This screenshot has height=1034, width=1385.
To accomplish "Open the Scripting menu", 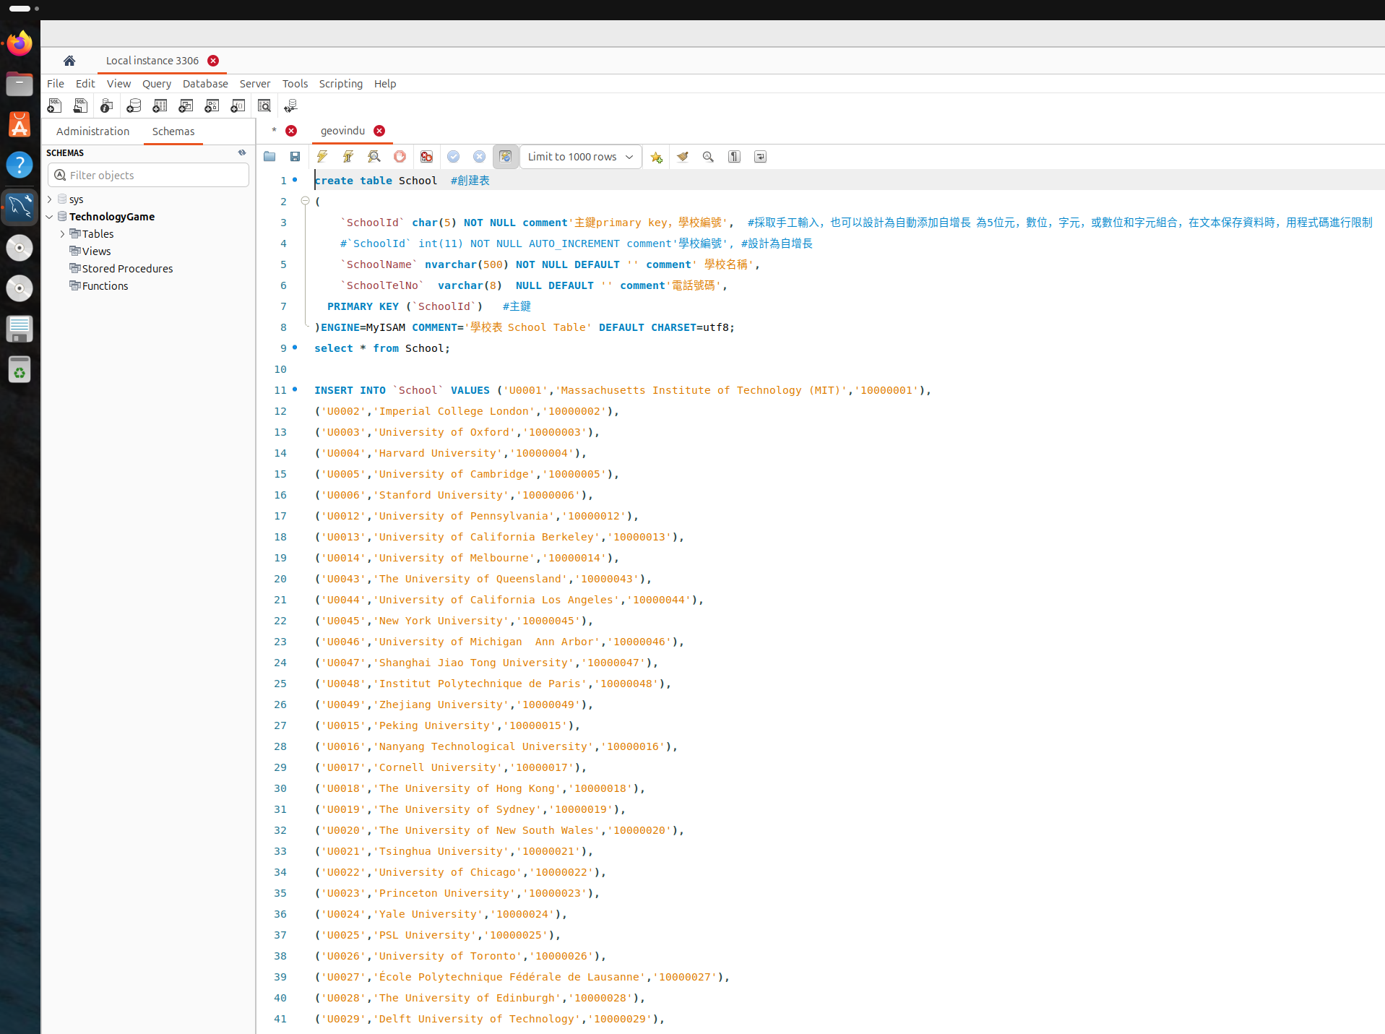I will coord(341,84).
